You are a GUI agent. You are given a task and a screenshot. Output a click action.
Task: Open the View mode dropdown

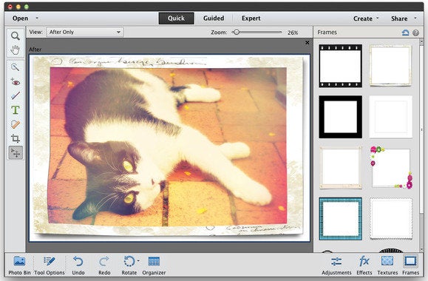coord(85,32)
